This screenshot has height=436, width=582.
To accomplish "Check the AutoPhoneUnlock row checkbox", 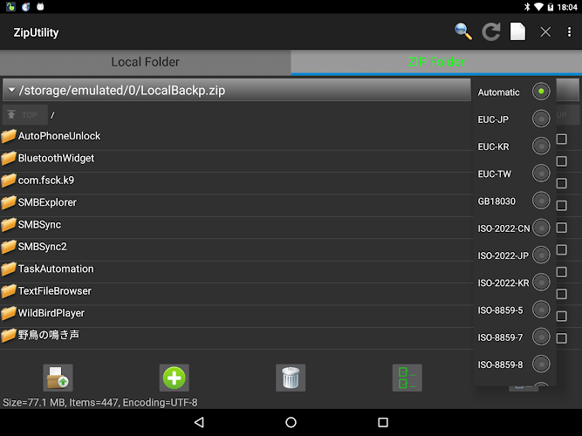I will [x=562, y=140].
